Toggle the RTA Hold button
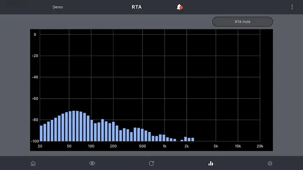This screenshot has width=303, height=170. (x=242, y=22)
